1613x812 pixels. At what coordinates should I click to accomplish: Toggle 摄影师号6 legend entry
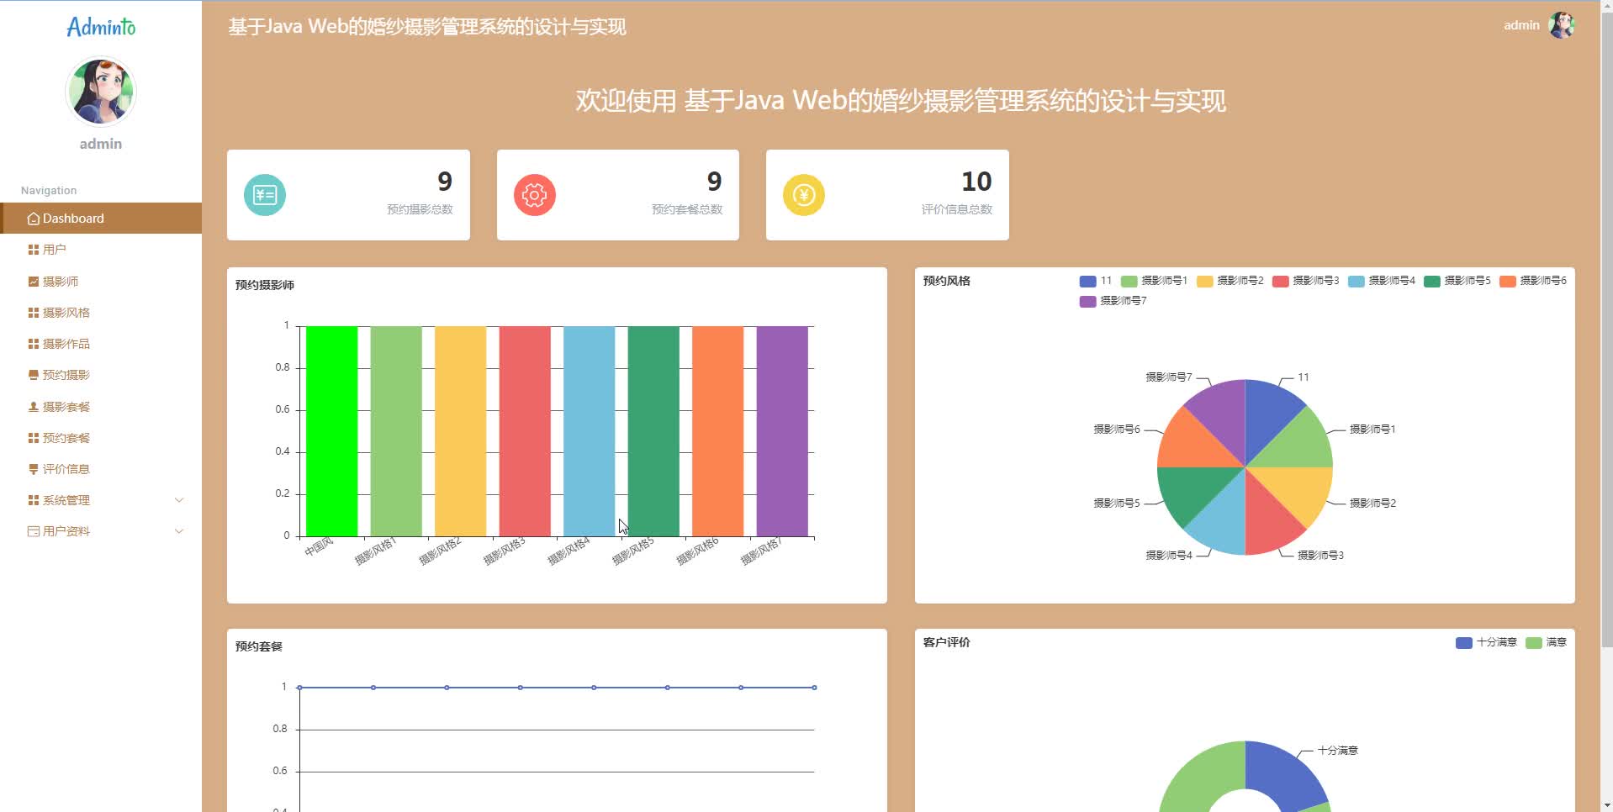pos(1532,281)
